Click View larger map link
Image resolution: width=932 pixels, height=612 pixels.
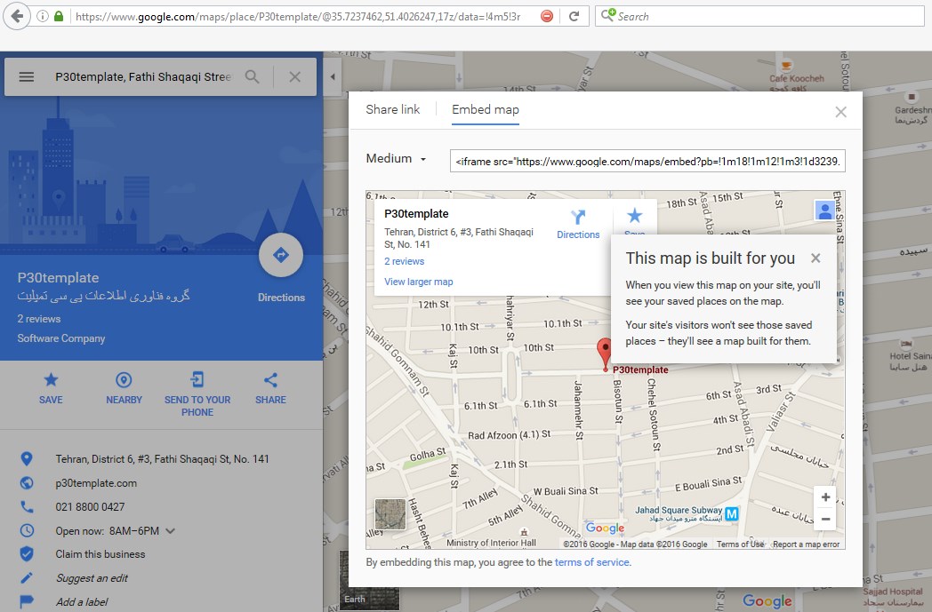click(419, 282)
